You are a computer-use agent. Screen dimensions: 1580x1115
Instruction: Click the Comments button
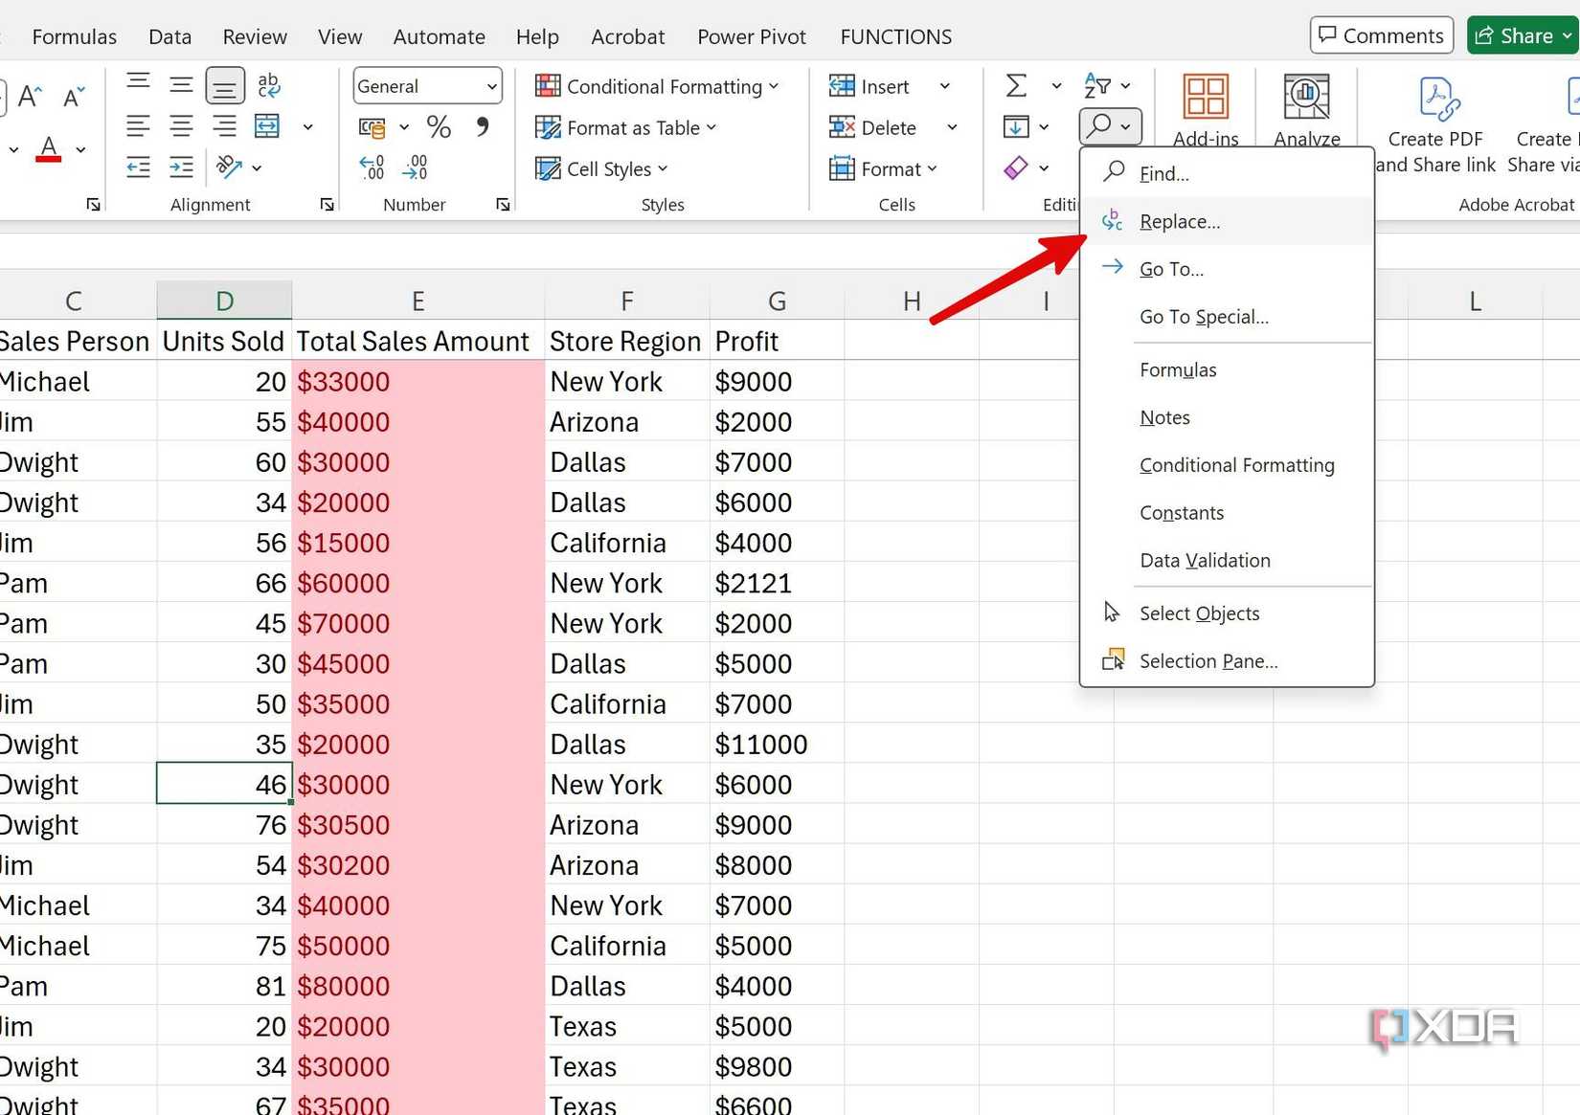click(x=1382, y=35)
